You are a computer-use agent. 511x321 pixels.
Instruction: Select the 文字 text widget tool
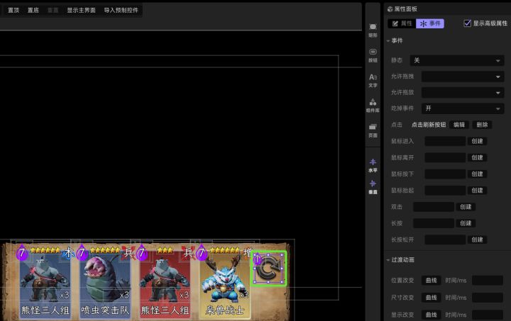pyautogui.click(x=373, y=80)
